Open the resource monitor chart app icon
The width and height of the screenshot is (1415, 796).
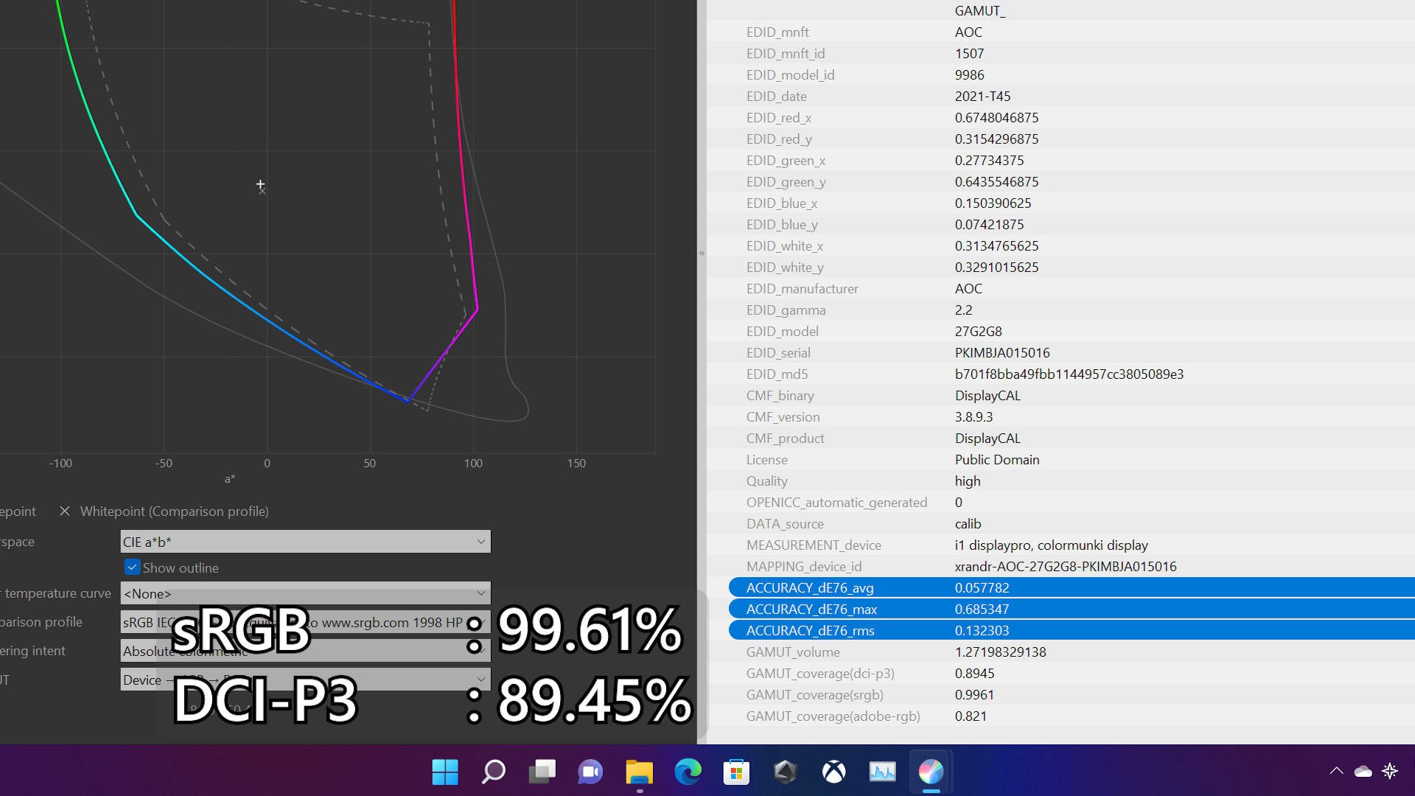[x=882, y=772]
